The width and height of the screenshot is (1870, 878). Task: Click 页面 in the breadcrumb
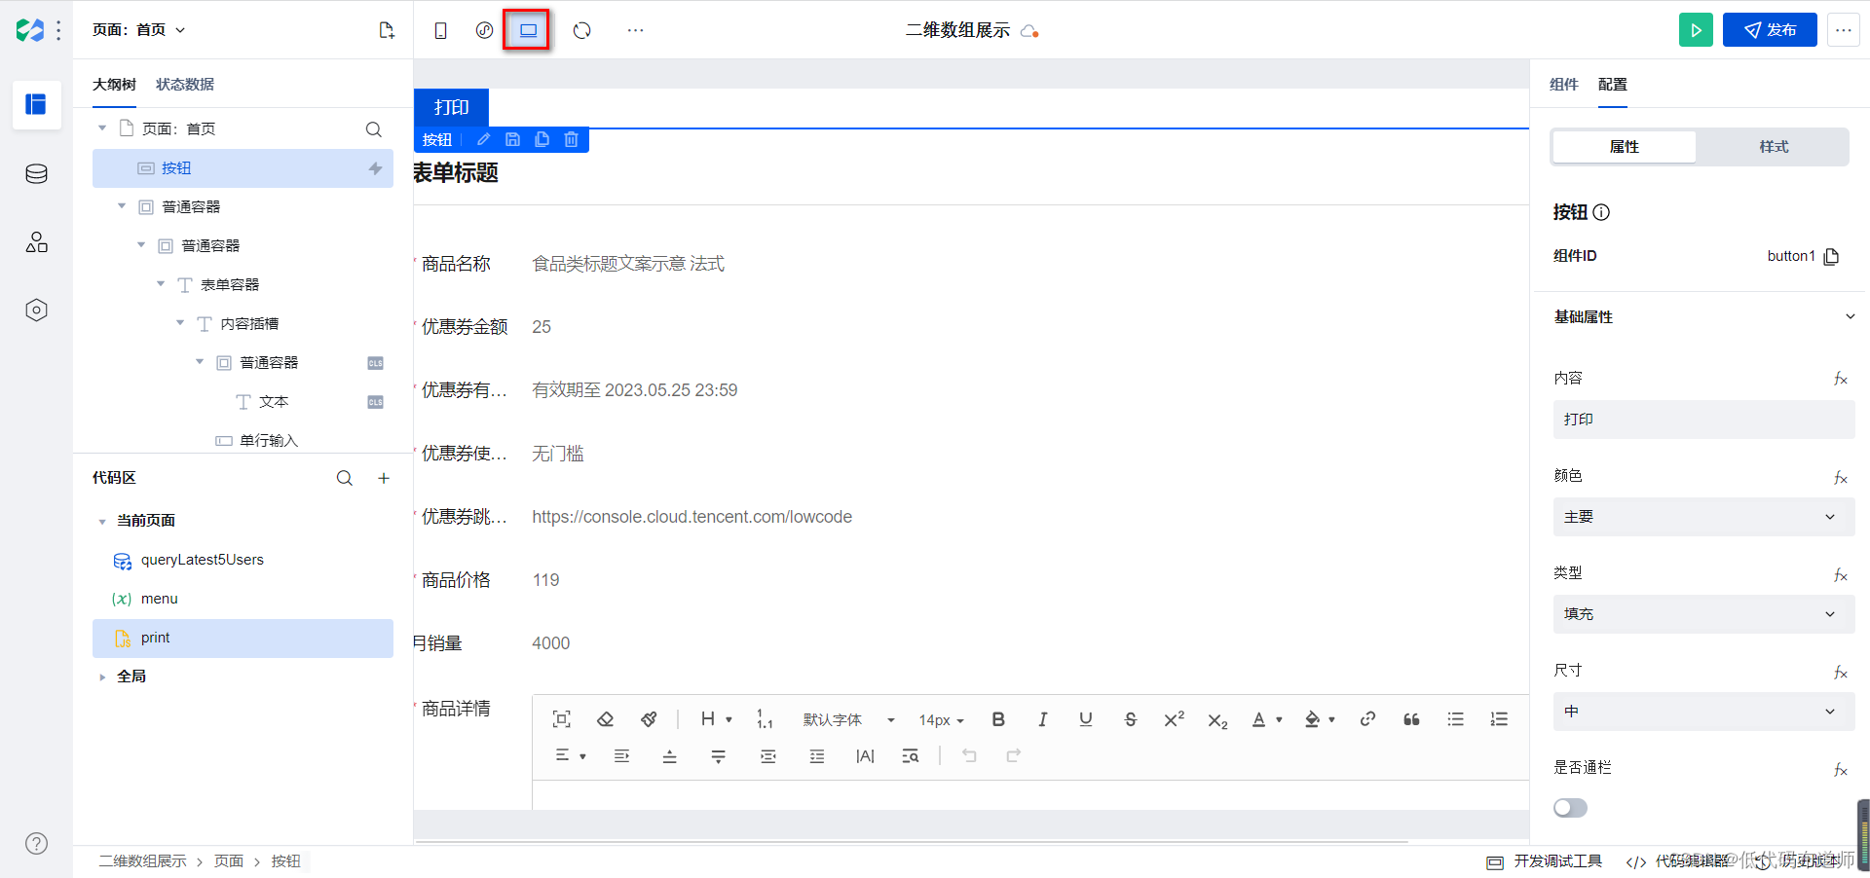pyautogui.click(x=229, y=861)
